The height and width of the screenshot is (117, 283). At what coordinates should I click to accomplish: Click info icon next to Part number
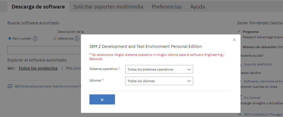click(x=35, y=39)
